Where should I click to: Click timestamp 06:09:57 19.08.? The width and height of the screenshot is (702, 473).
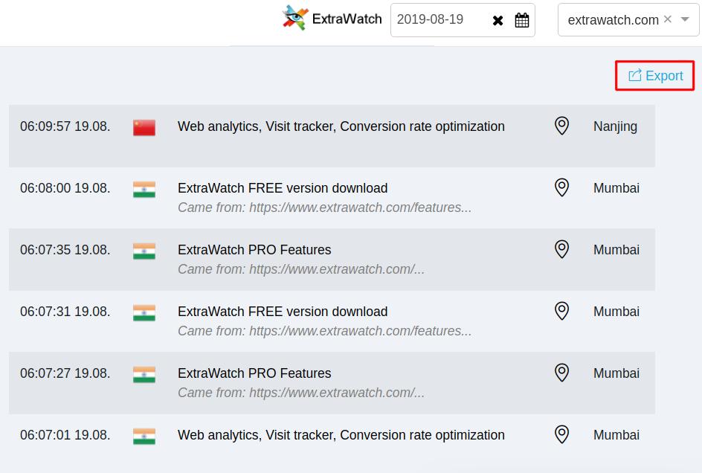(x=65, y=126)
